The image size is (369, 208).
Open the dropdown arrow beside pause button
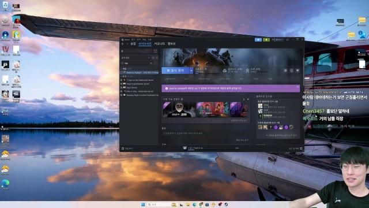click(191, 70)
